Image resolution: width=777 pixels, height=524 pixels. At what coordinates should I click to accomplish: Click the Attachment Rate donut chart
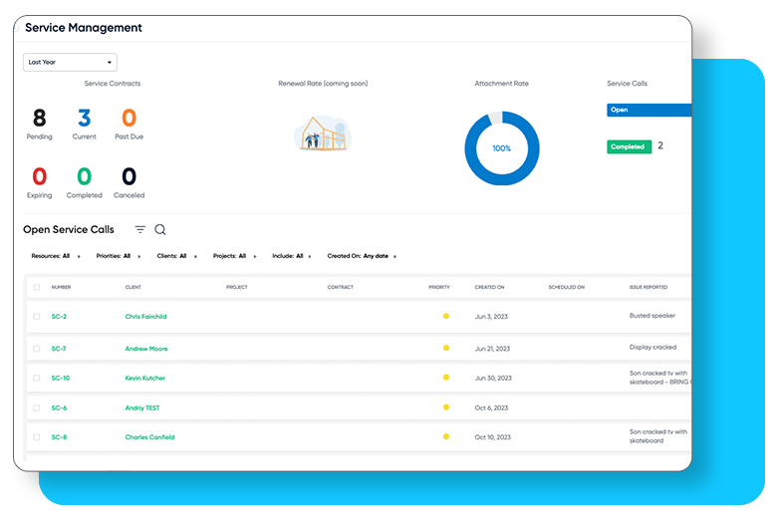pyautogui.click(x=502, y=148)
